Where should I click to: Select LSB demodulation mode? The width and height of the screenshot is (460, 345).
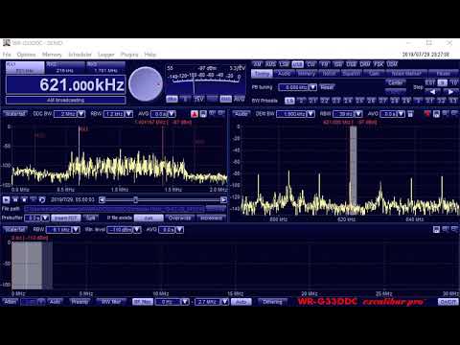click(x=284, y=64)
